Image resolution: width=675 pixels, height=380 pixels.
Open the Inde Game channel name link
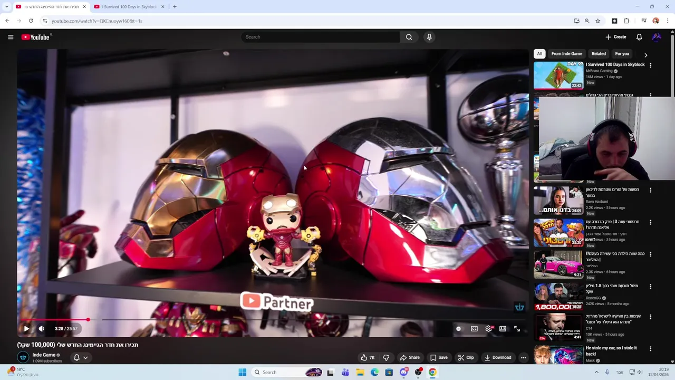pos(44,355)
